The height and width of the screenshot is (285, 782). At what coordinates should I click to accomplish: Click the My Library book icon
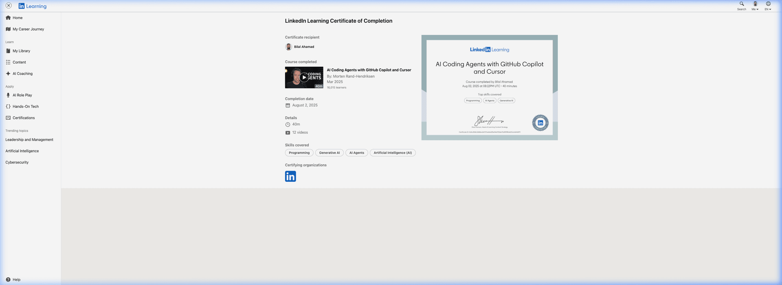coord(8,51)
